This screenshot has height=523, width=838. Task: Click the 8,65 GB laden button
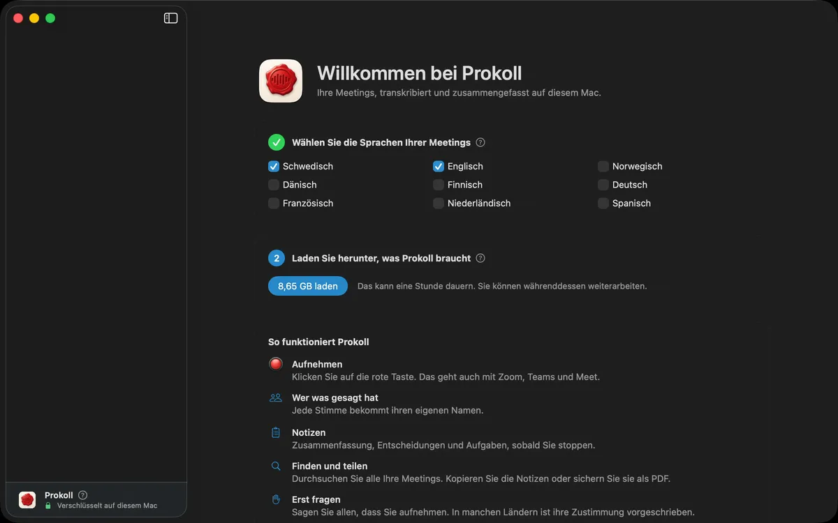pos(308,286)
